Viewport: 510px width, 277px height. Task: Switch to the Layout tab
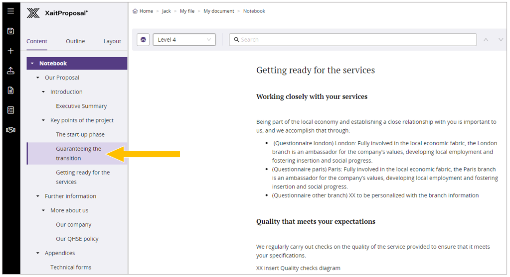[x=112, y=41]
